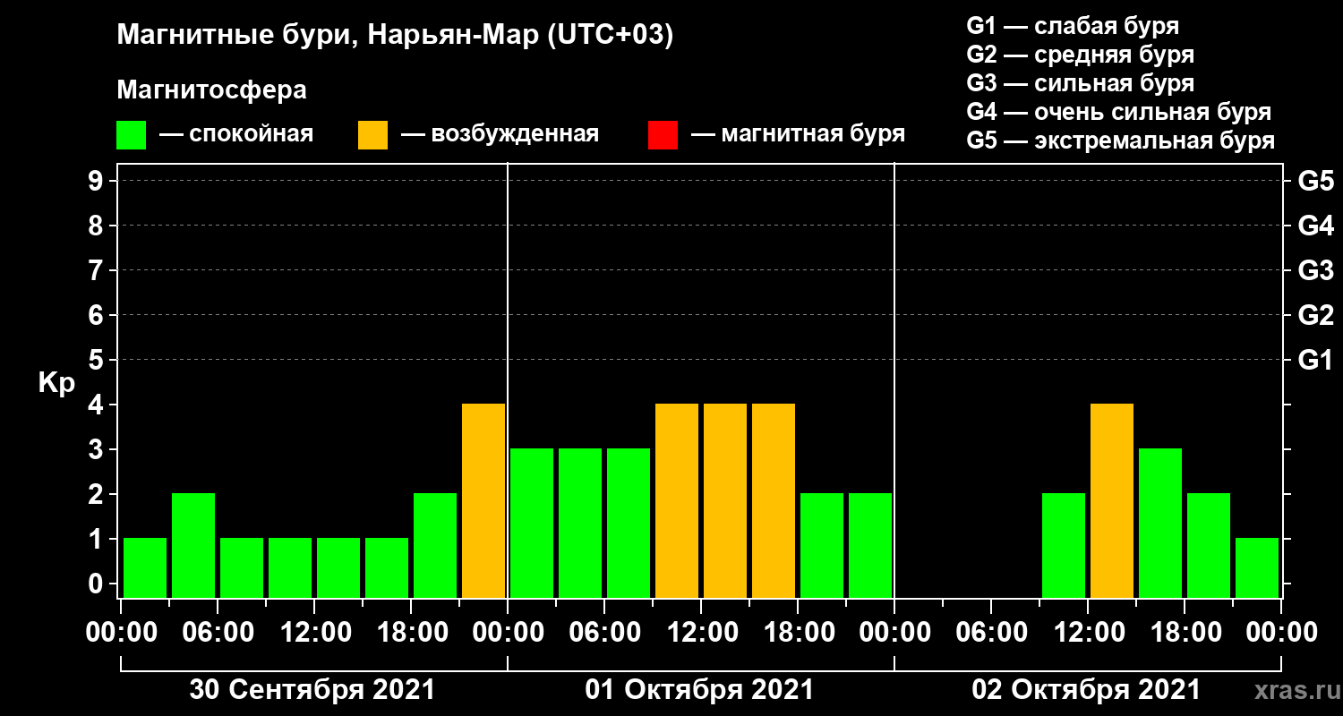
Task: Click 'G1 — слабая буря' legend line
Action: (1073, 26)
